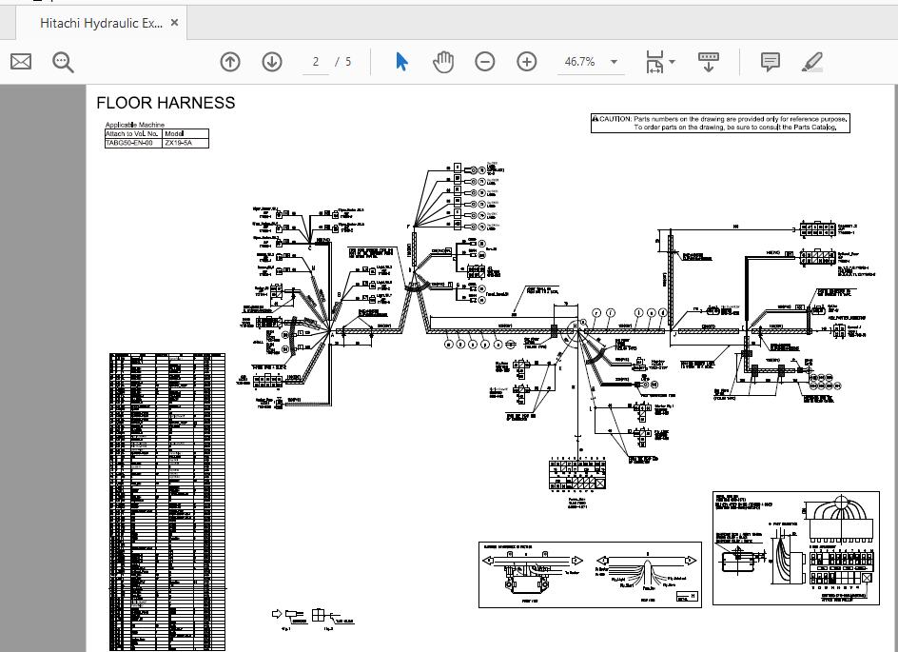Click the Attach to Vol. No. header
This screenshot has width=898, height=652.
click(133, 133)
